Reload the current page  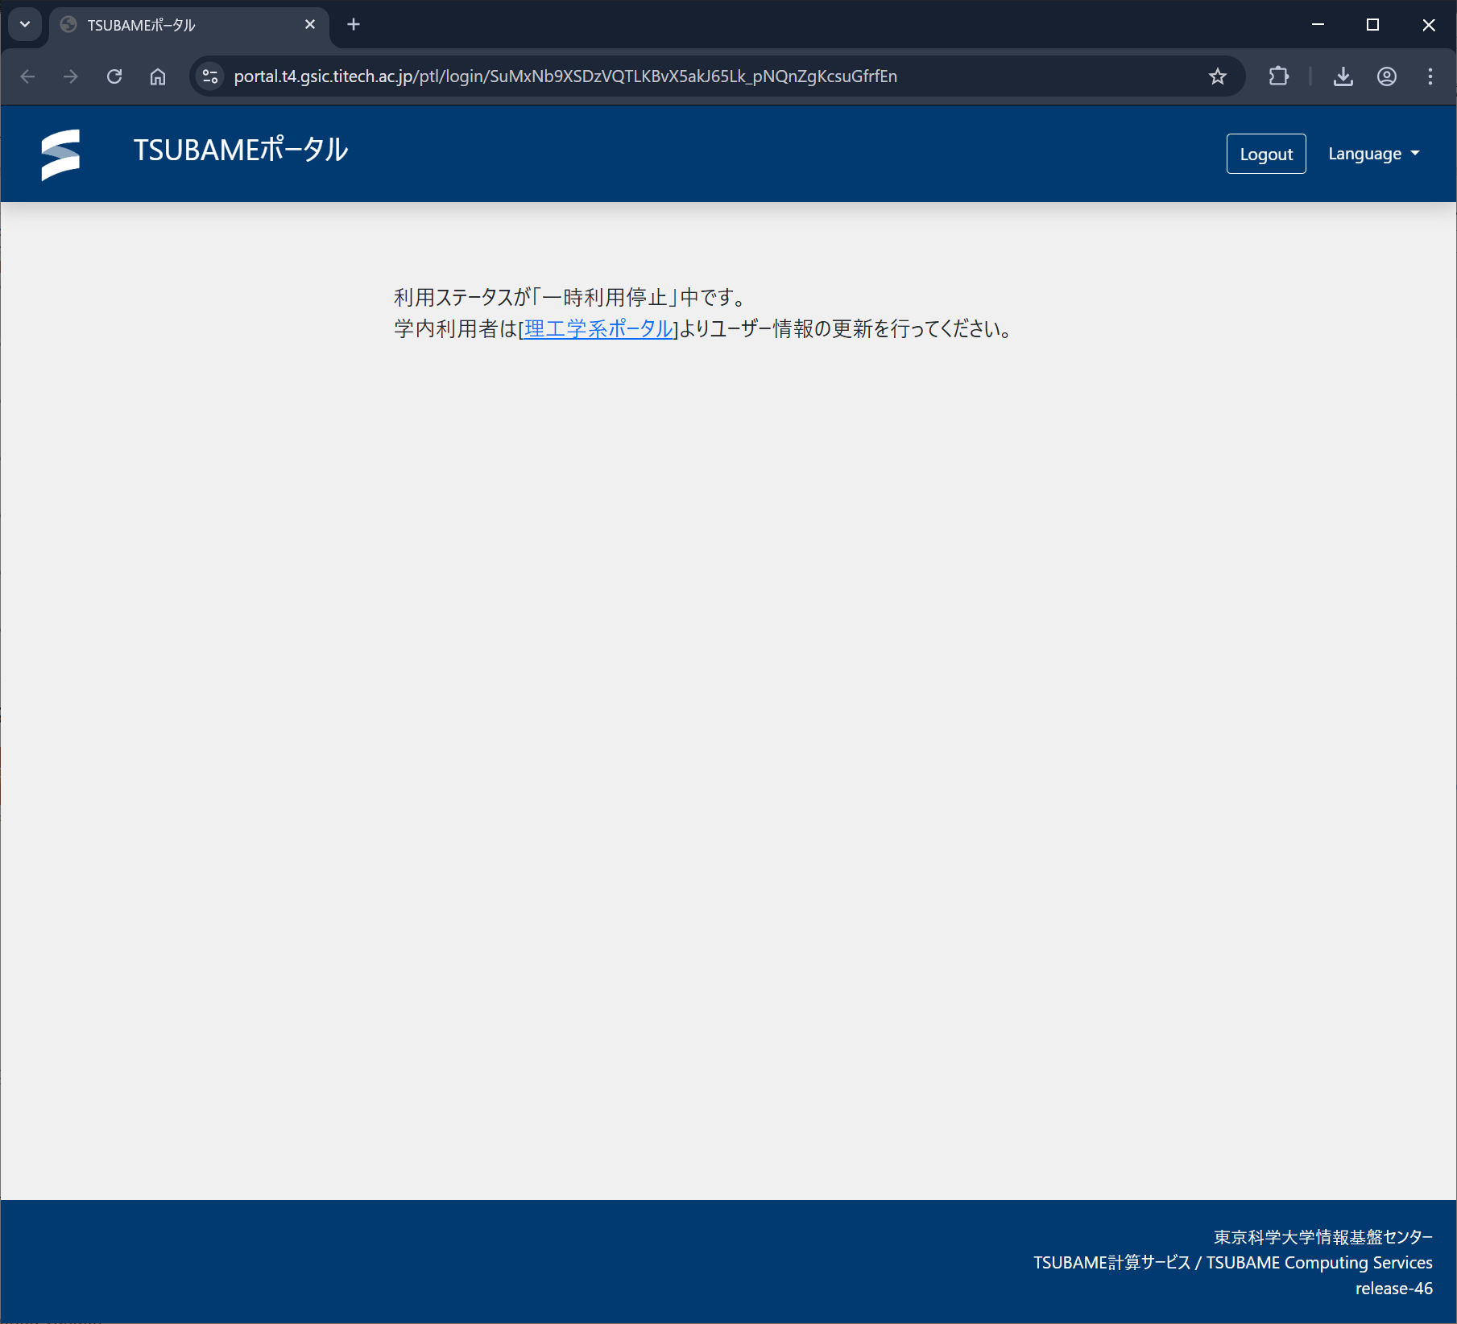(x=114, y=76)
